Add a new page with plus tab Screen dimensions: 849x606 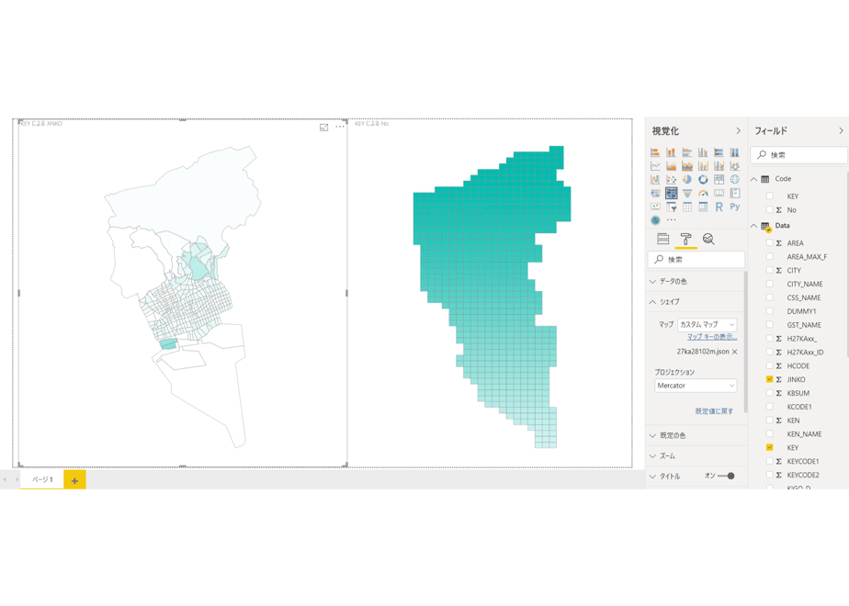coord(74,480)
